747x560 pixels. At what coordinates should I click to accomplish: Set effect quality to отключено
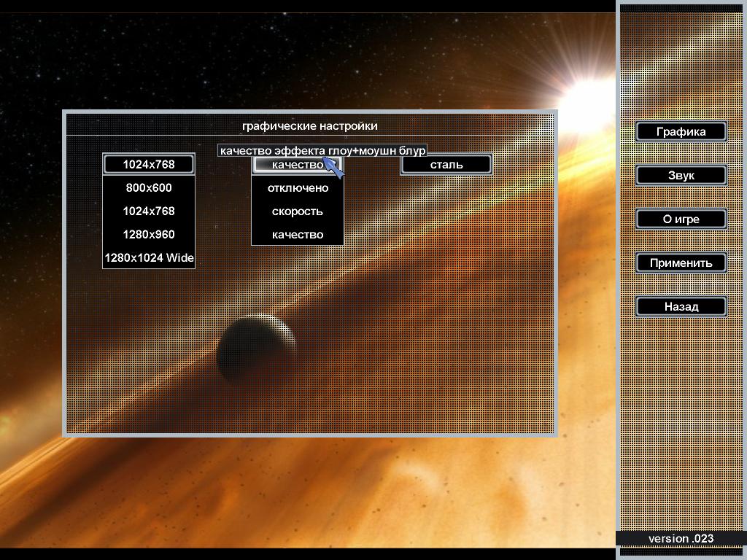298,188
